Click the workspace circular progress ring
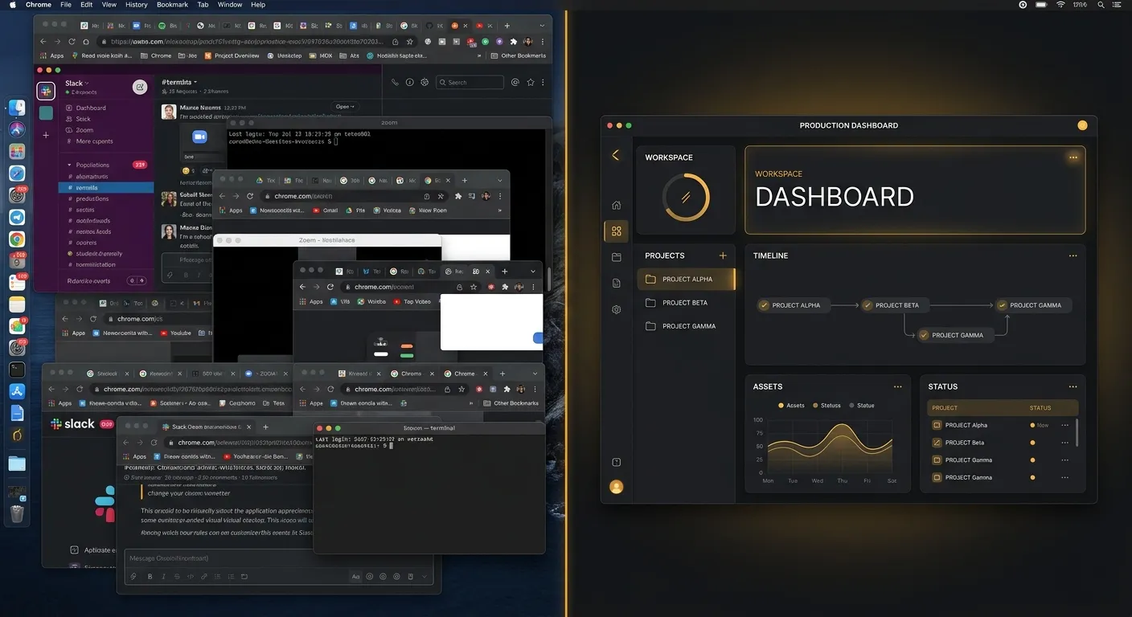1132x617 pixels. tap(685, 197)
